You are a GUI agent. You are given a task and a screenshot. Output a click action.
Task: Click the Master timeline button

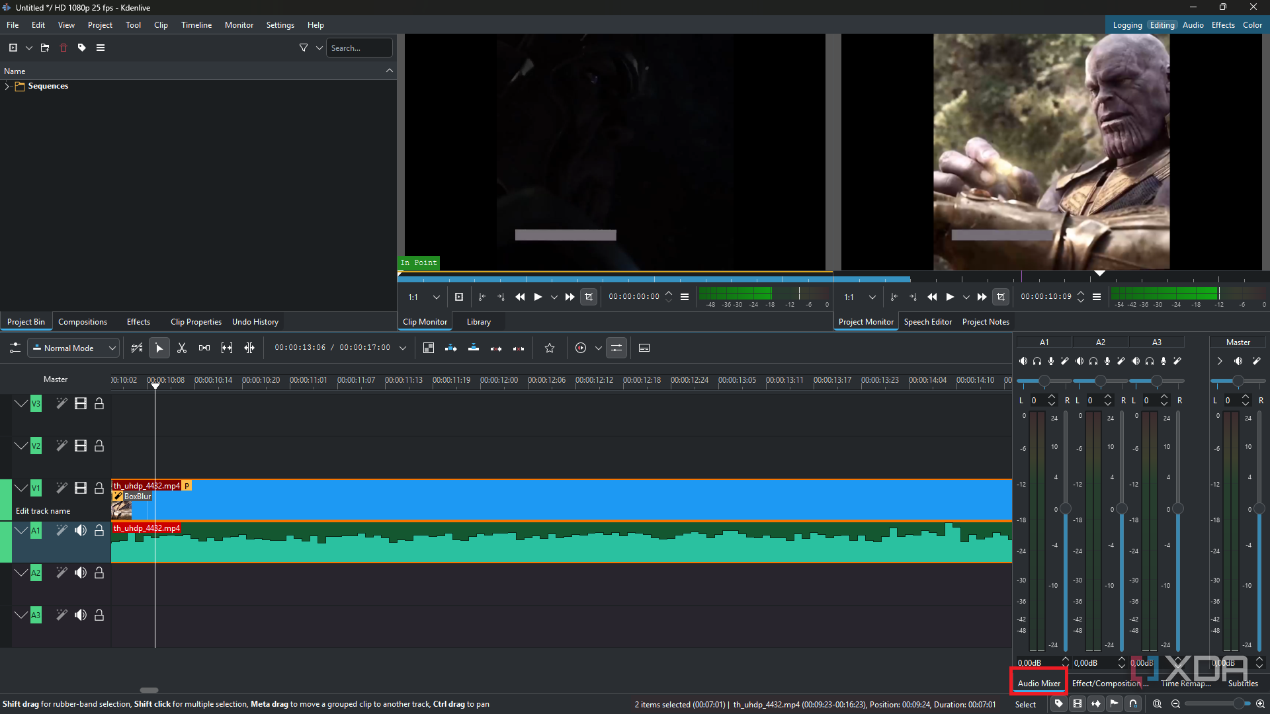[56, 379]
